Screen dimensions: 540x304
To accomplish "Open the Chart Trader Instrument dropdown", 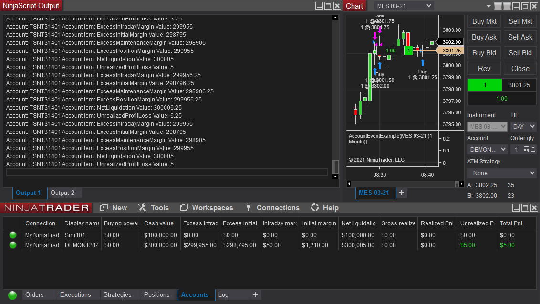I will [x=487, y=127].
